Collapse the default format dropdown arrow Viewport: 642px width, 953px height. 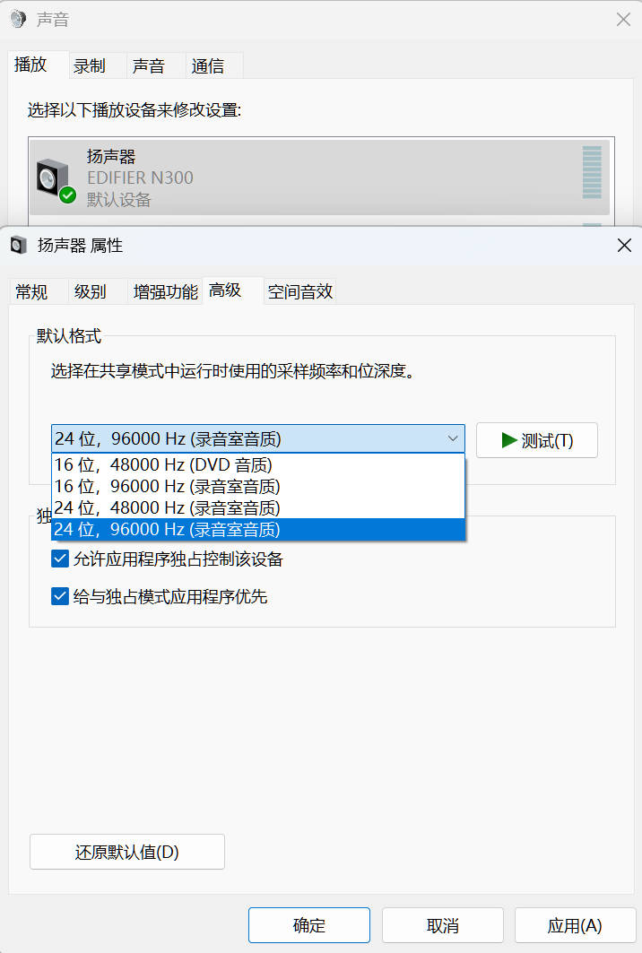[x=452, y=438]
